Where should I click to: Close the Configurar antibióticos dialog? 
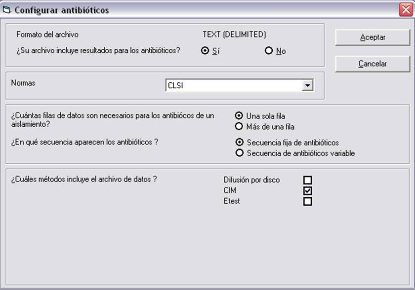click(x=406, y=10)
